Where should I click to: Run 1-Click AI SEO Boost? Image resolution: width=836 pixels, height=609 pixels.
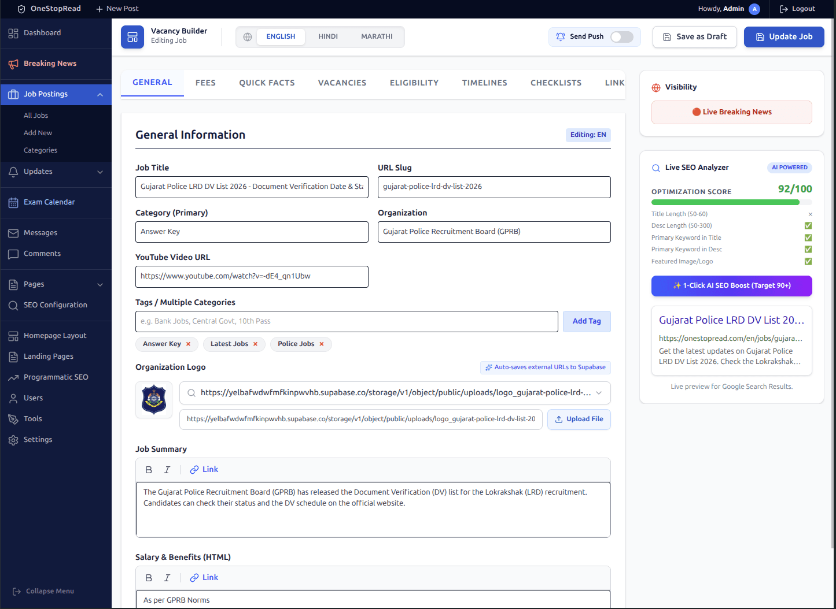732,286
